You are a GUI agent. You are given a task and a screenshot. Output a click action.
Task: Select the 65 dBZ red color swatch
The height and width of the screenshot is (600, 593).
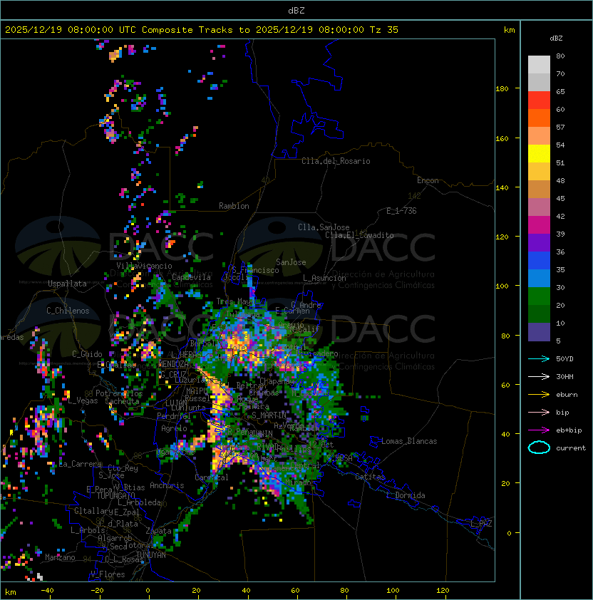coord(539,100)
